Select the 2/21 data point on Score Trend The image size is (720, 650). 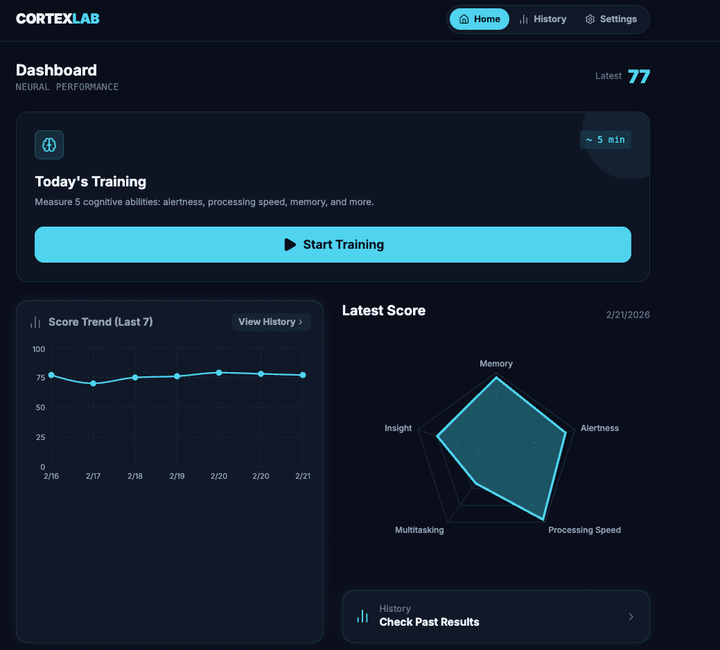point(303,374)
